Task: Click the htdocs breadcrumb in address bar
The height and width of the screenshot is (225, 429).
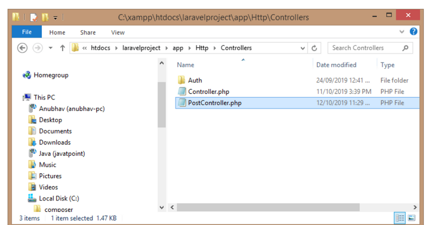Action: click(x=101, y=48)
